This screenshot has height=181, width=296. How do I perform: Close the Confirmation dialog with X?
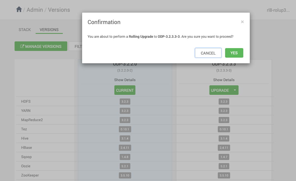(x=242, y=22)
